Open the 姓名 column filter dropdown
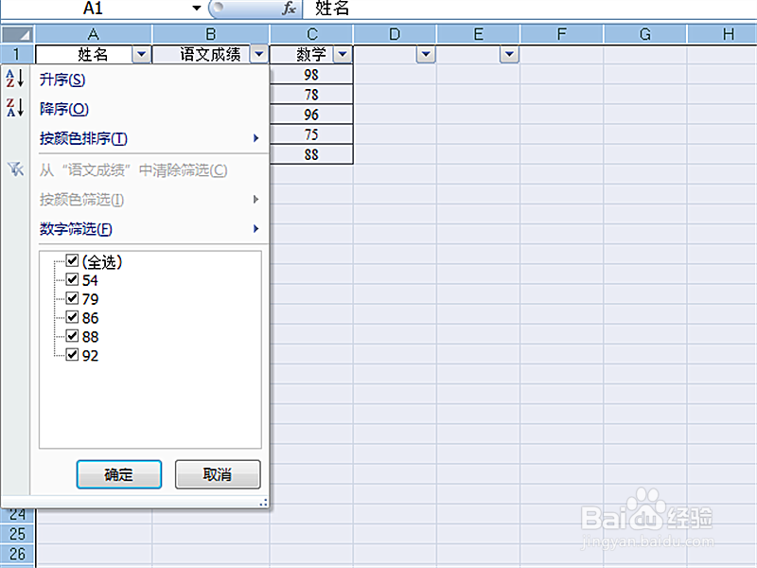 pyautogui.click(x=141, y=54)
